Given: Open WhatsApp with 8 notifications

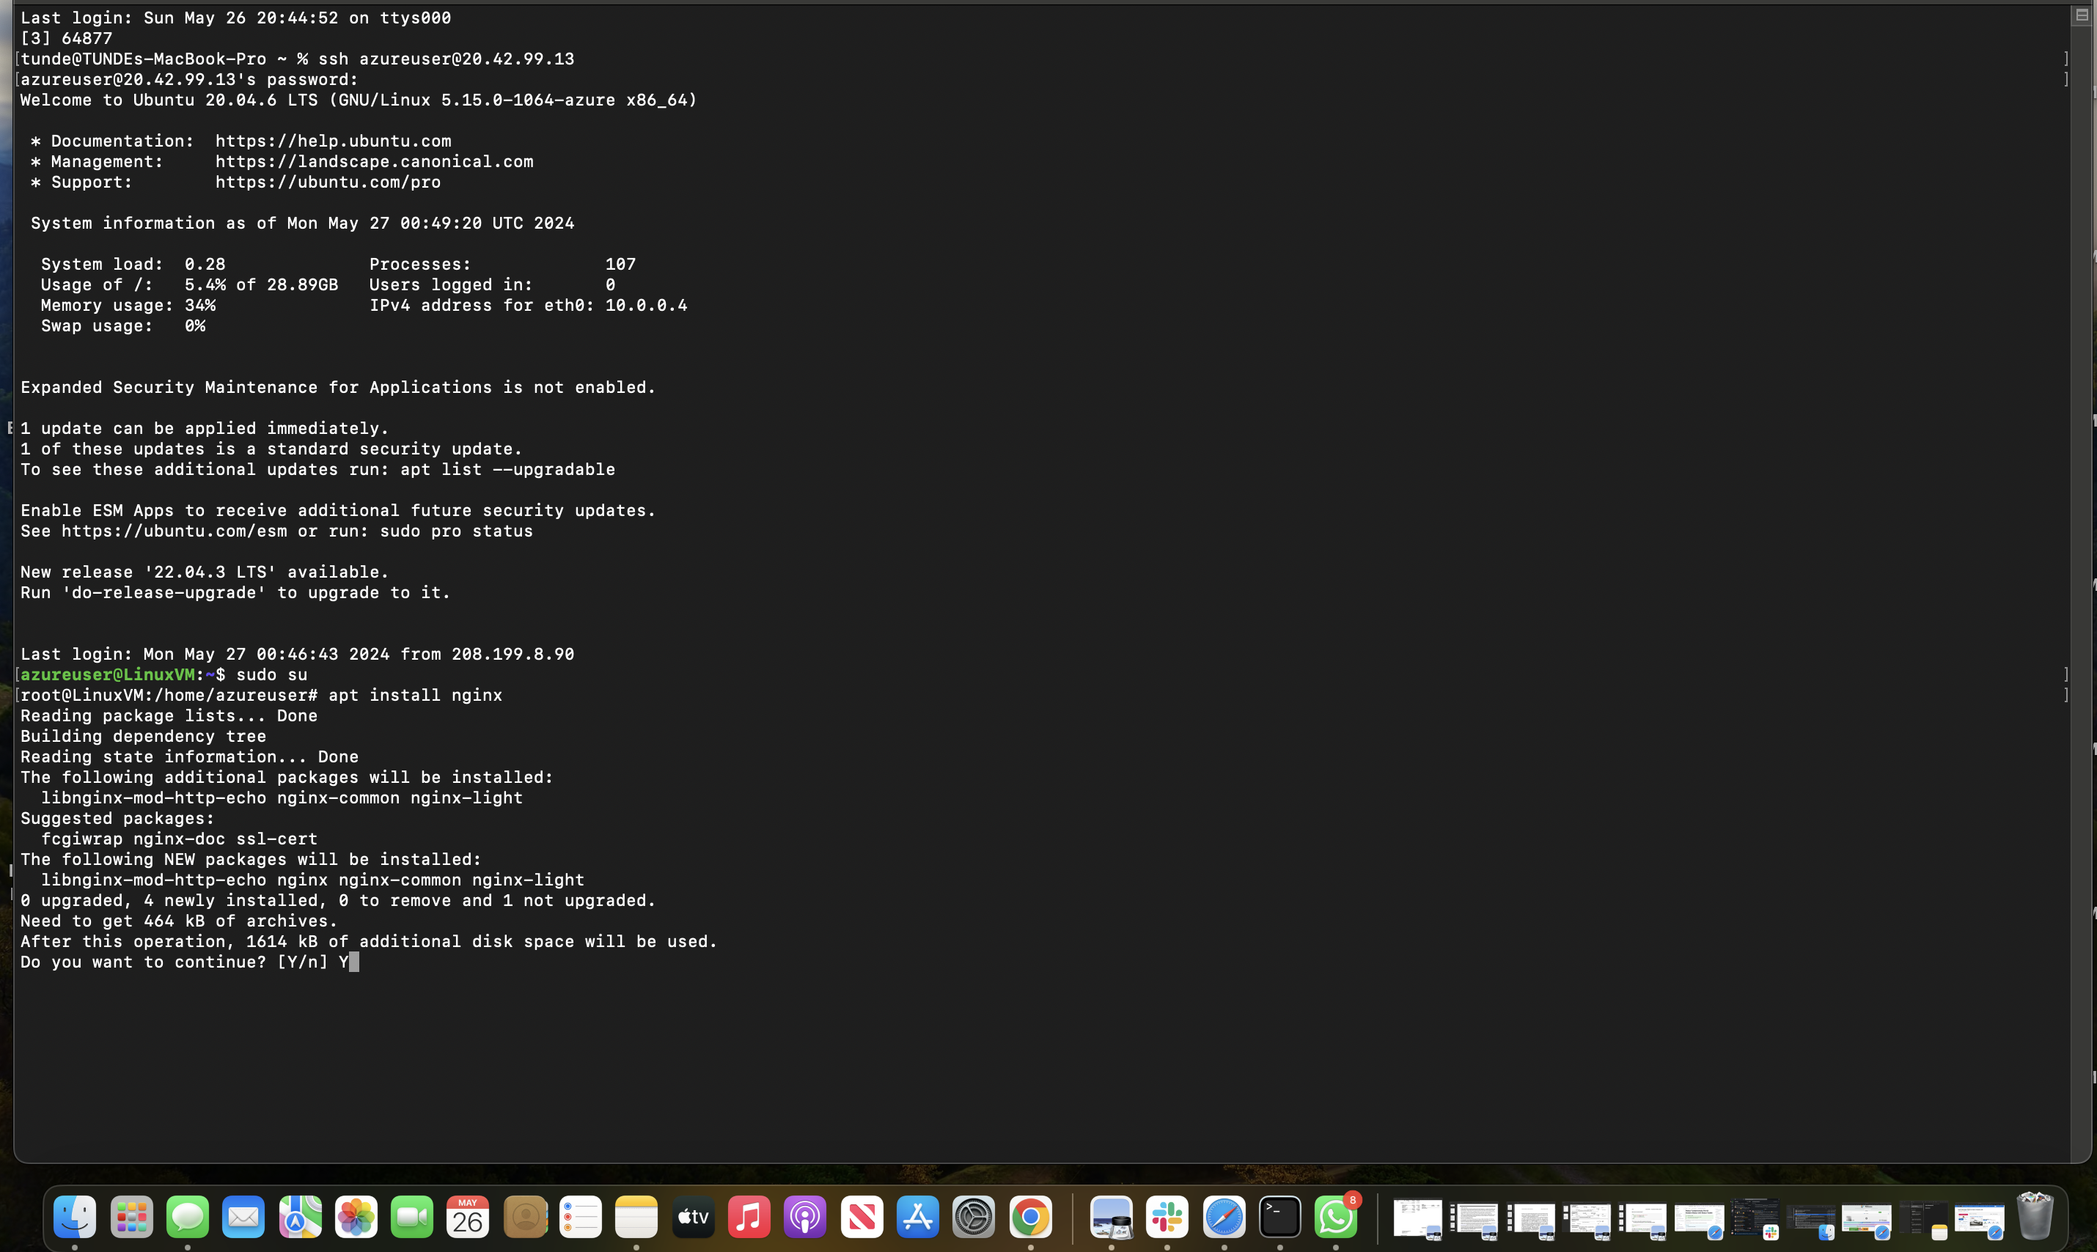Looking at the screenshot, I should (1335, 1217).
